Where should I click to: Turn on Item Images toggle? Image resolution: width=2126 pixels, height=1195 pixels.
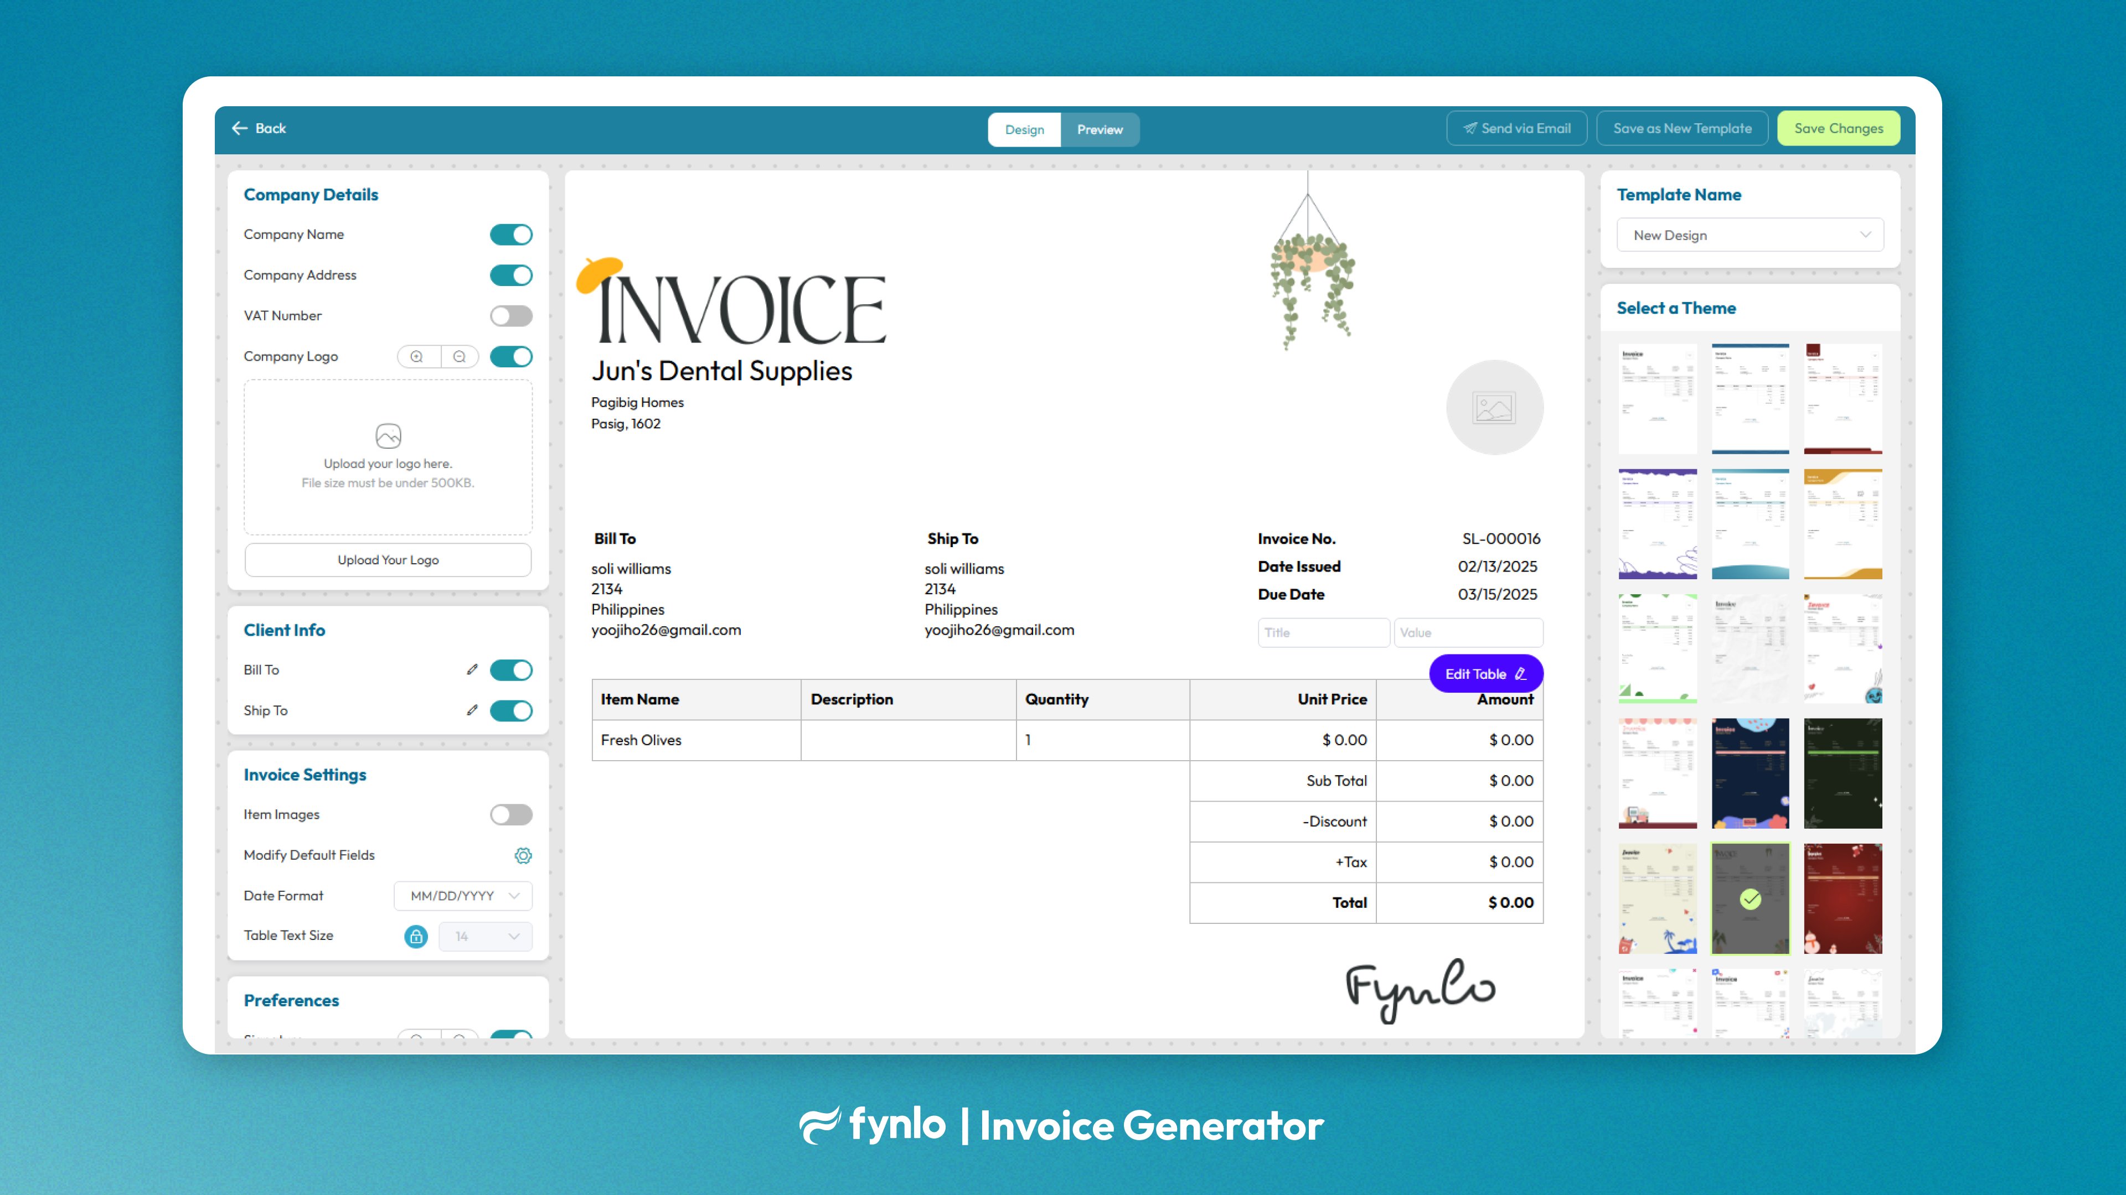coord(511,815)
